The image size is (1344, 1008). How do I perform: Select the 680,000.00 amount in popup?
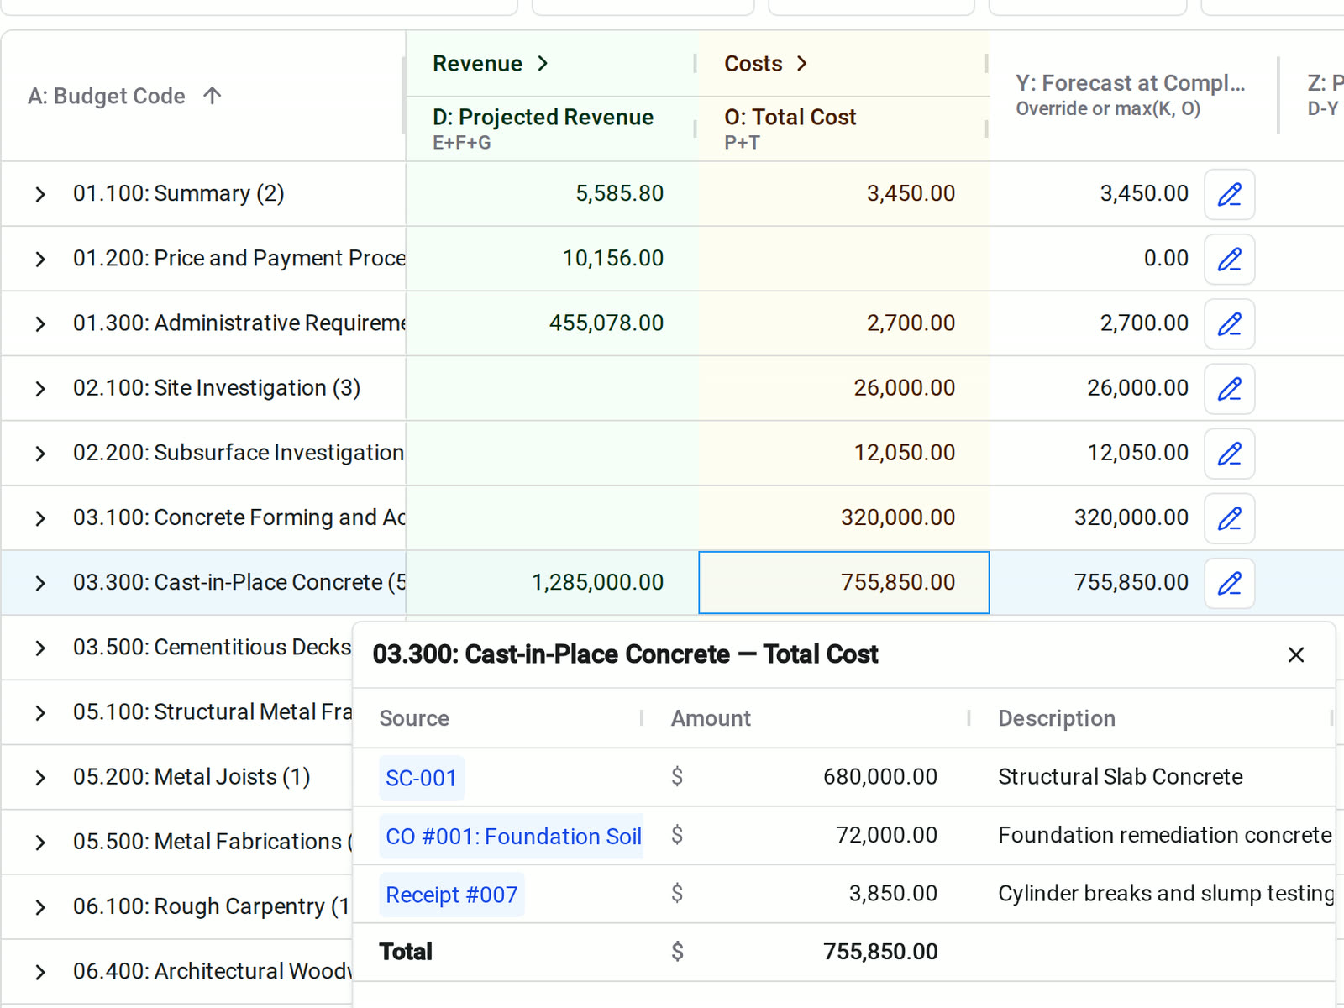[x=880, y=777]
